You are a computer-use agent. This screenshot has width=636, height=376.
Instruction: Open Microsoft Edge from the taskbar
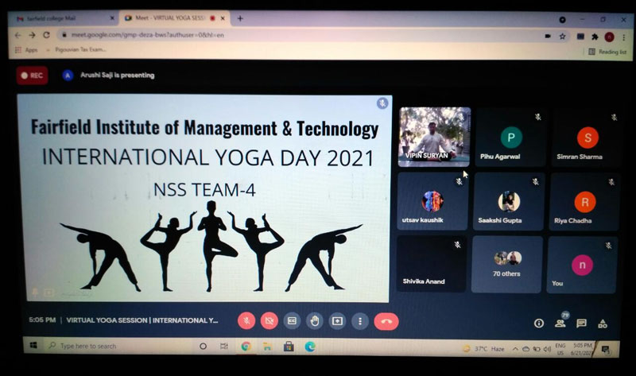point(310,347)
